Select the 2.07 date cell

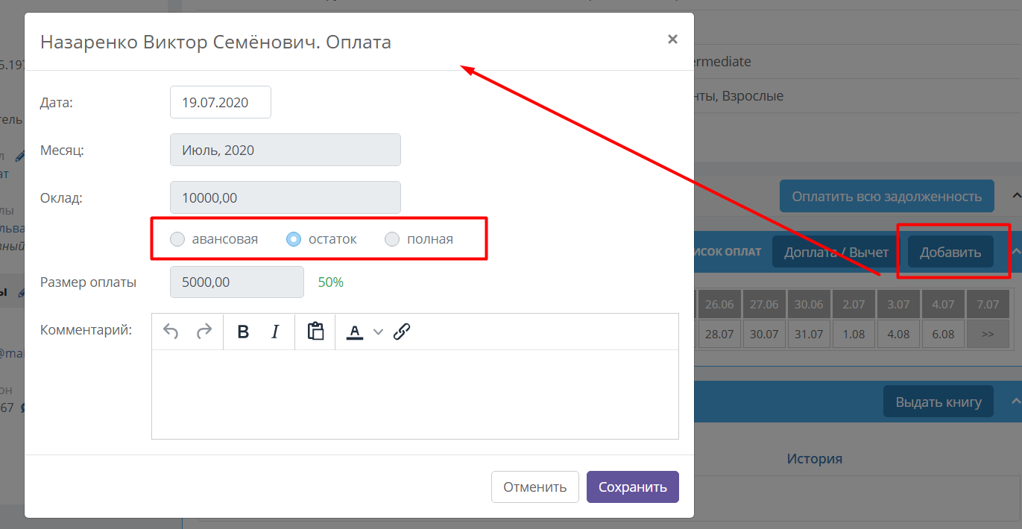[854, 304]
